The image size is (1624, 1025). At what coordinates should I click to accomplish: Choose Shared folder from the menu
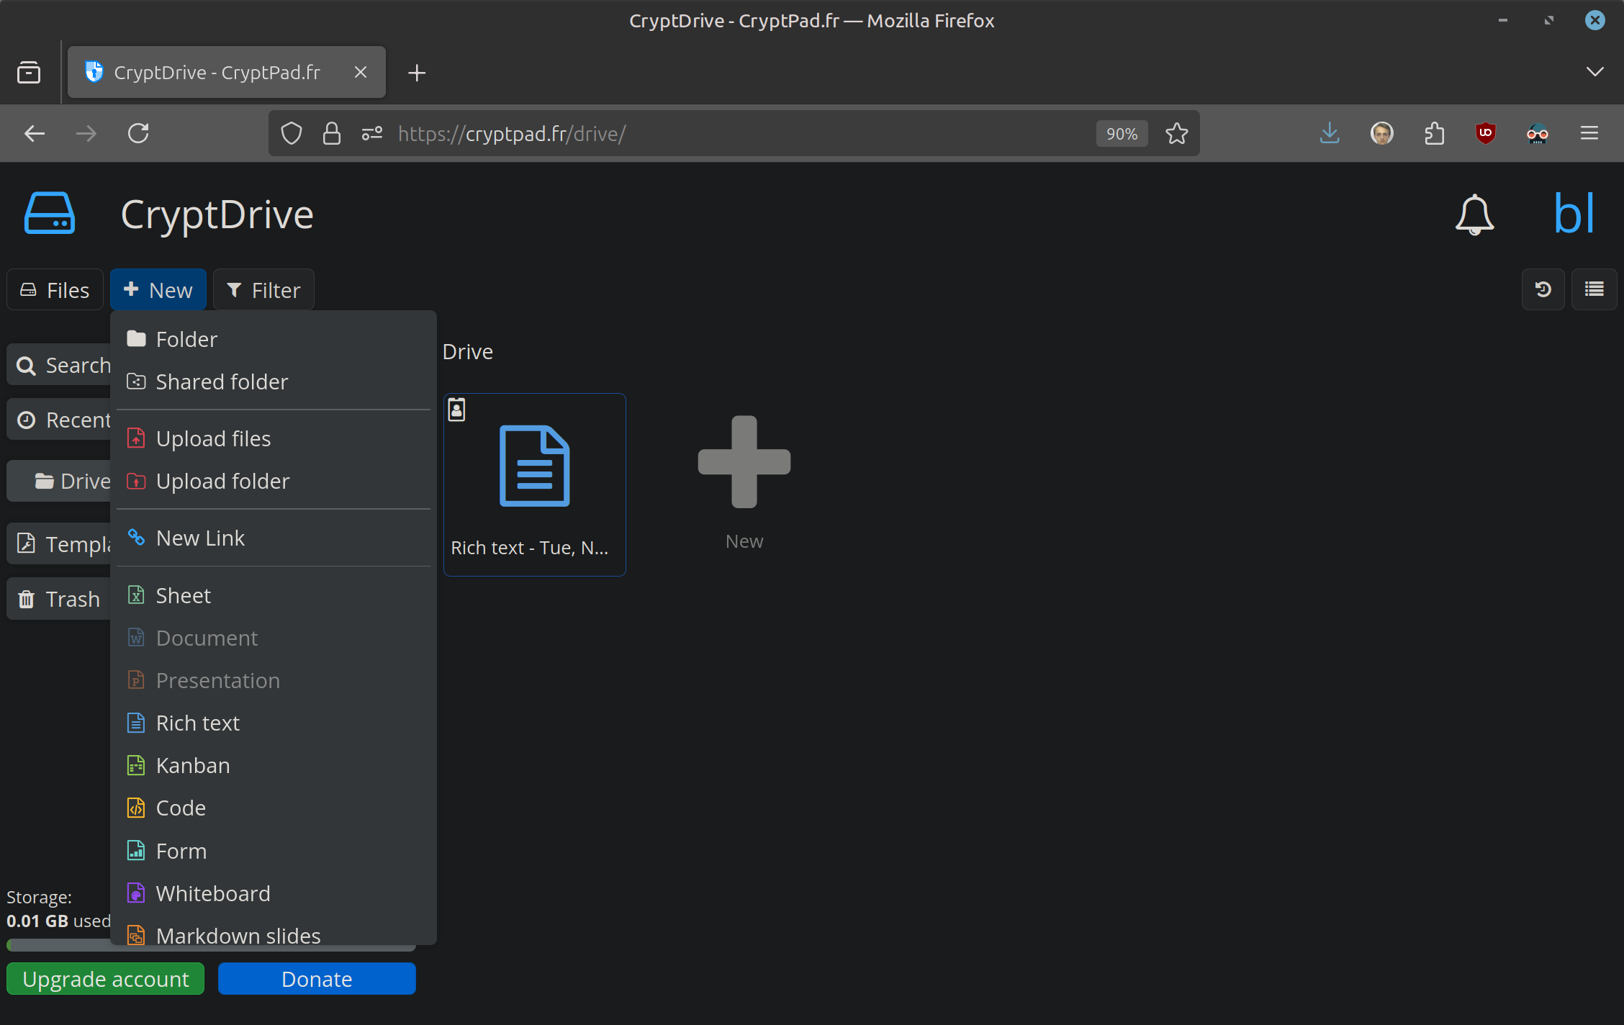tap(222, 381)
